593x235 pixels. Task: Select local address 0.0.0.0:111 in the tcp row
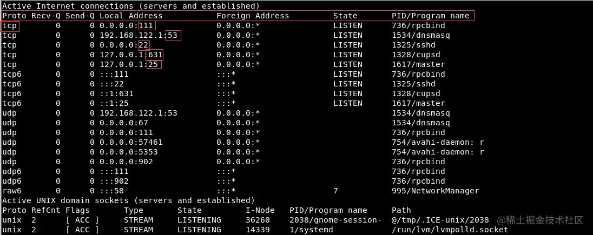(126, 26)
